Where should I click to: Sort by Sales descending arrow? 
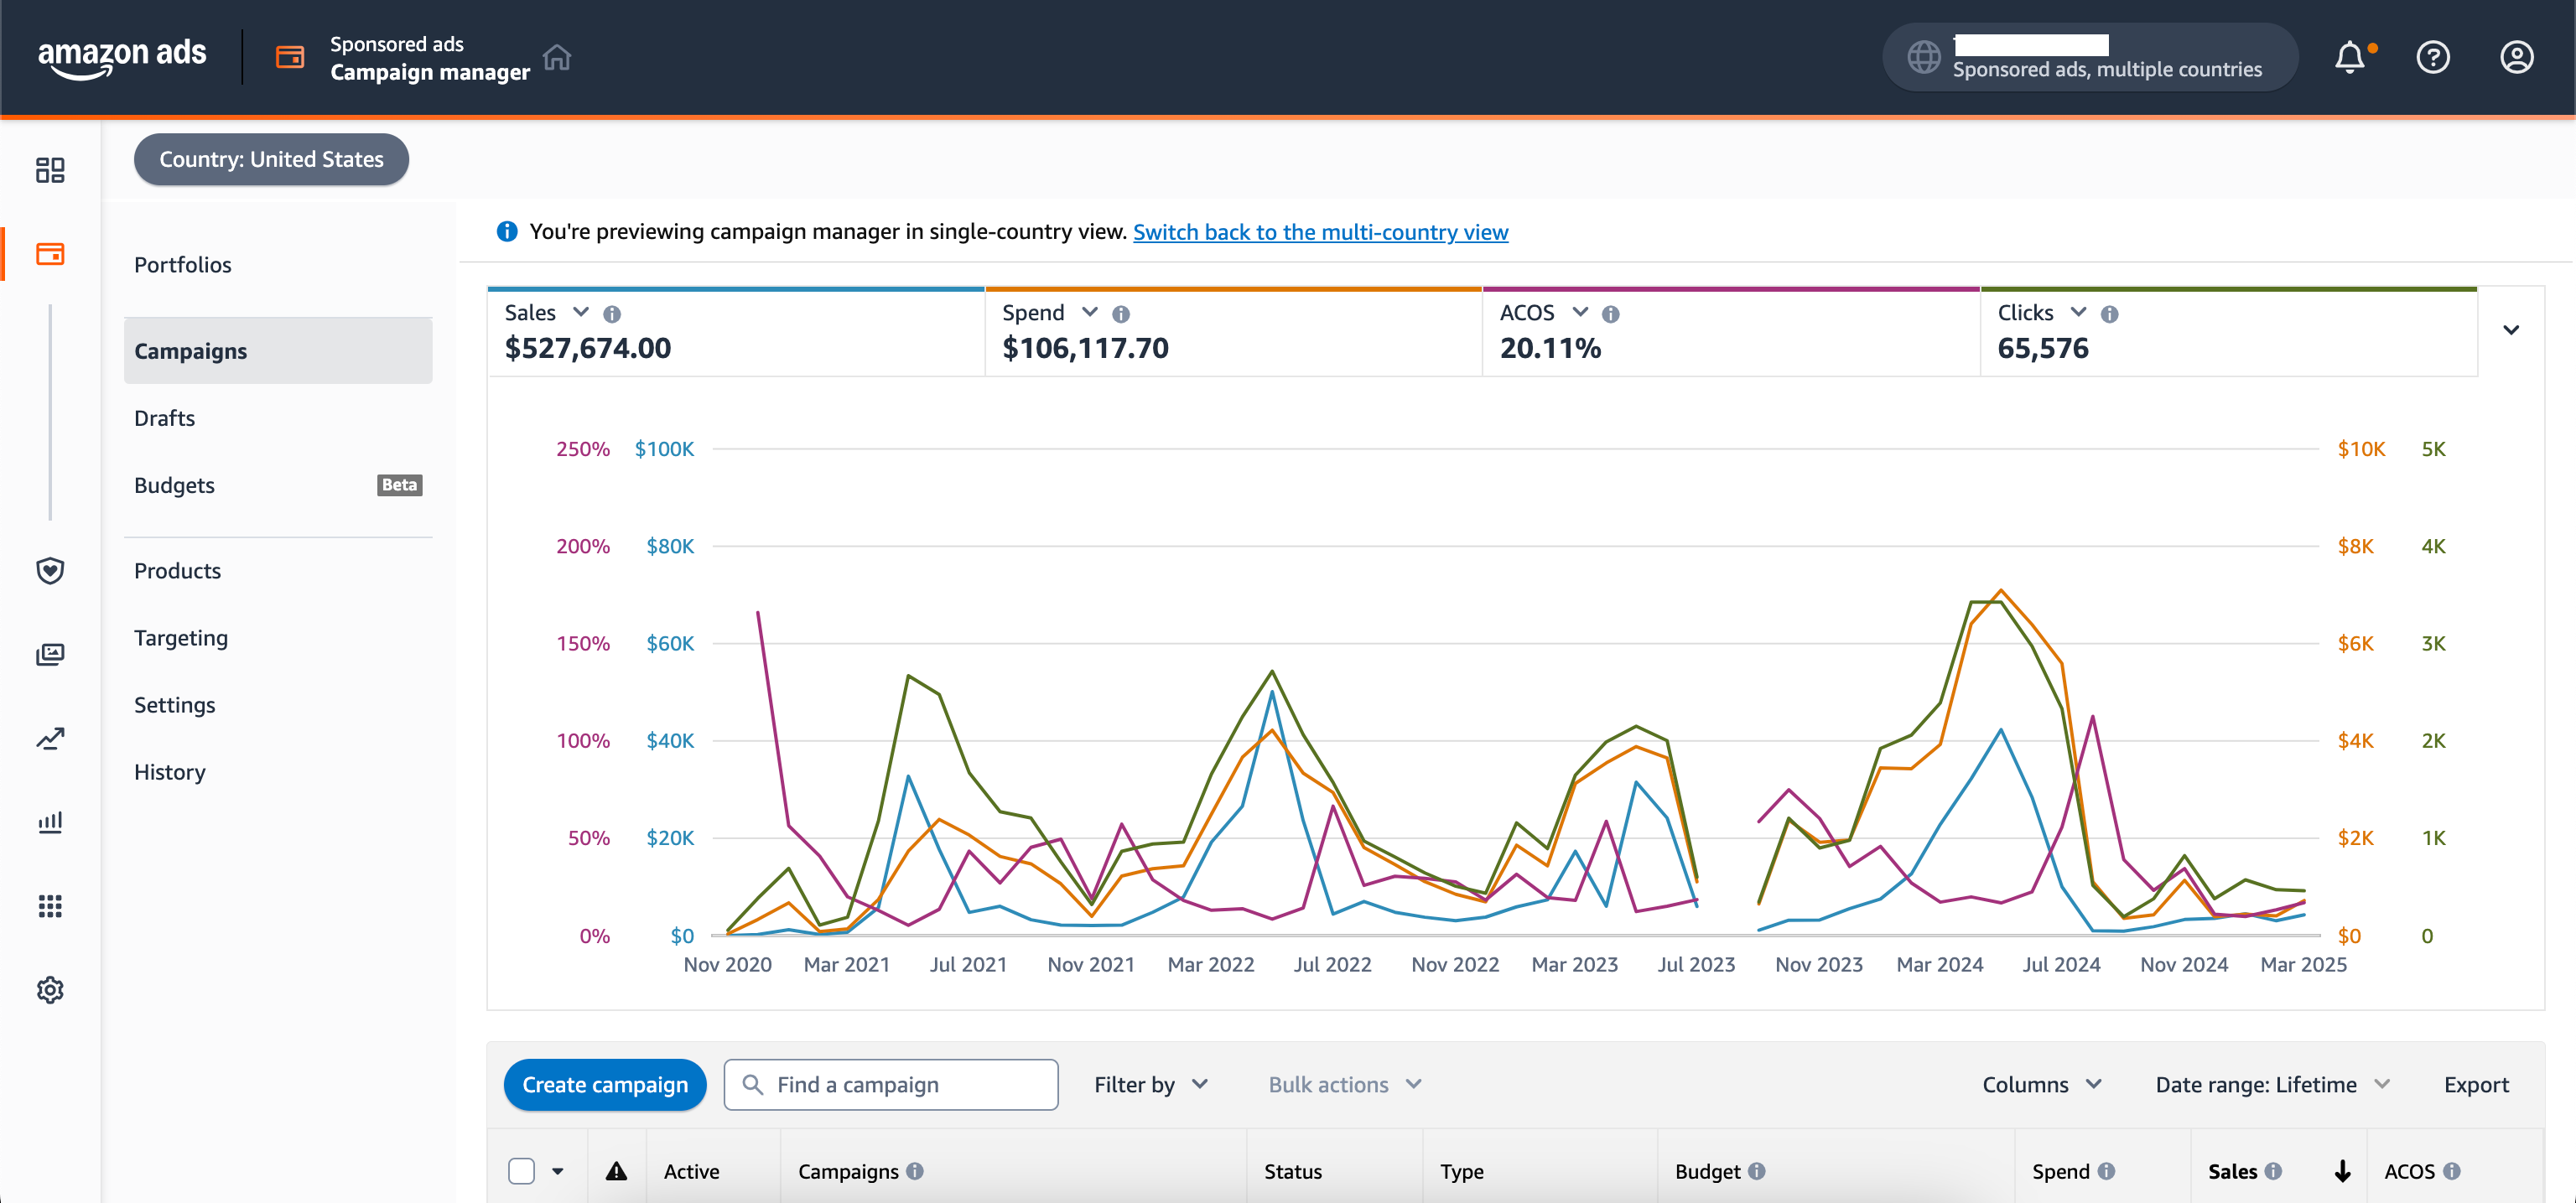tap(2342, 1171)
